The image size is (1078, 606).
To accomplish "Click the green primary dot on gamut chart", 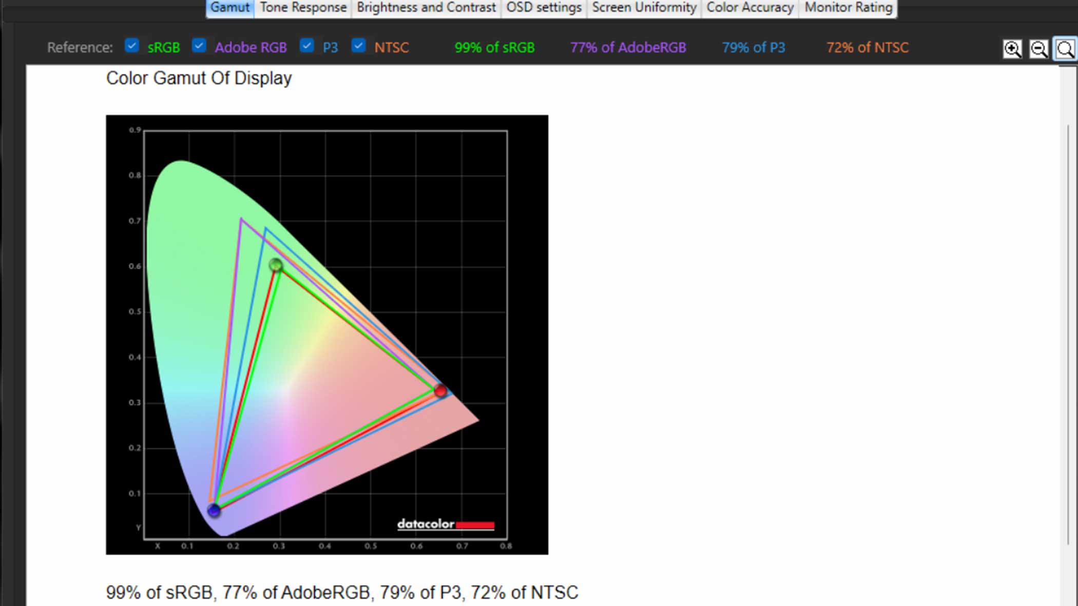I will pyautogui.click(x=275, y=266).
